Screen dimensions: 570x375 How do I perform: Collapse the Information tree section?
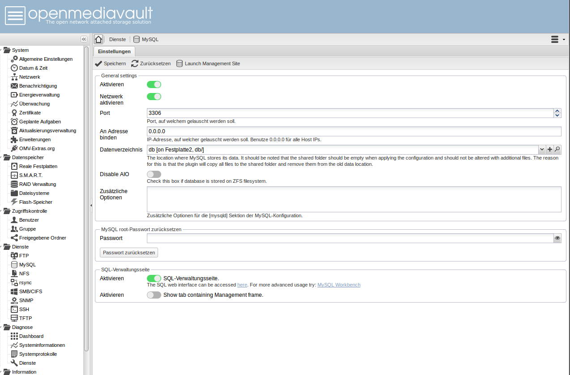(x=1, y=372)
